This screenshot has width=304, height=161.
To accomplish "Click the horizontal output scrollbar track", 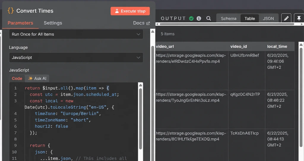I will (x=227, y=24).
